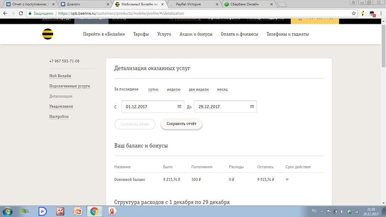Open the PowerPoint taskbar icon
The height and width of the screenshot is (217, 386).
(78, 211)
